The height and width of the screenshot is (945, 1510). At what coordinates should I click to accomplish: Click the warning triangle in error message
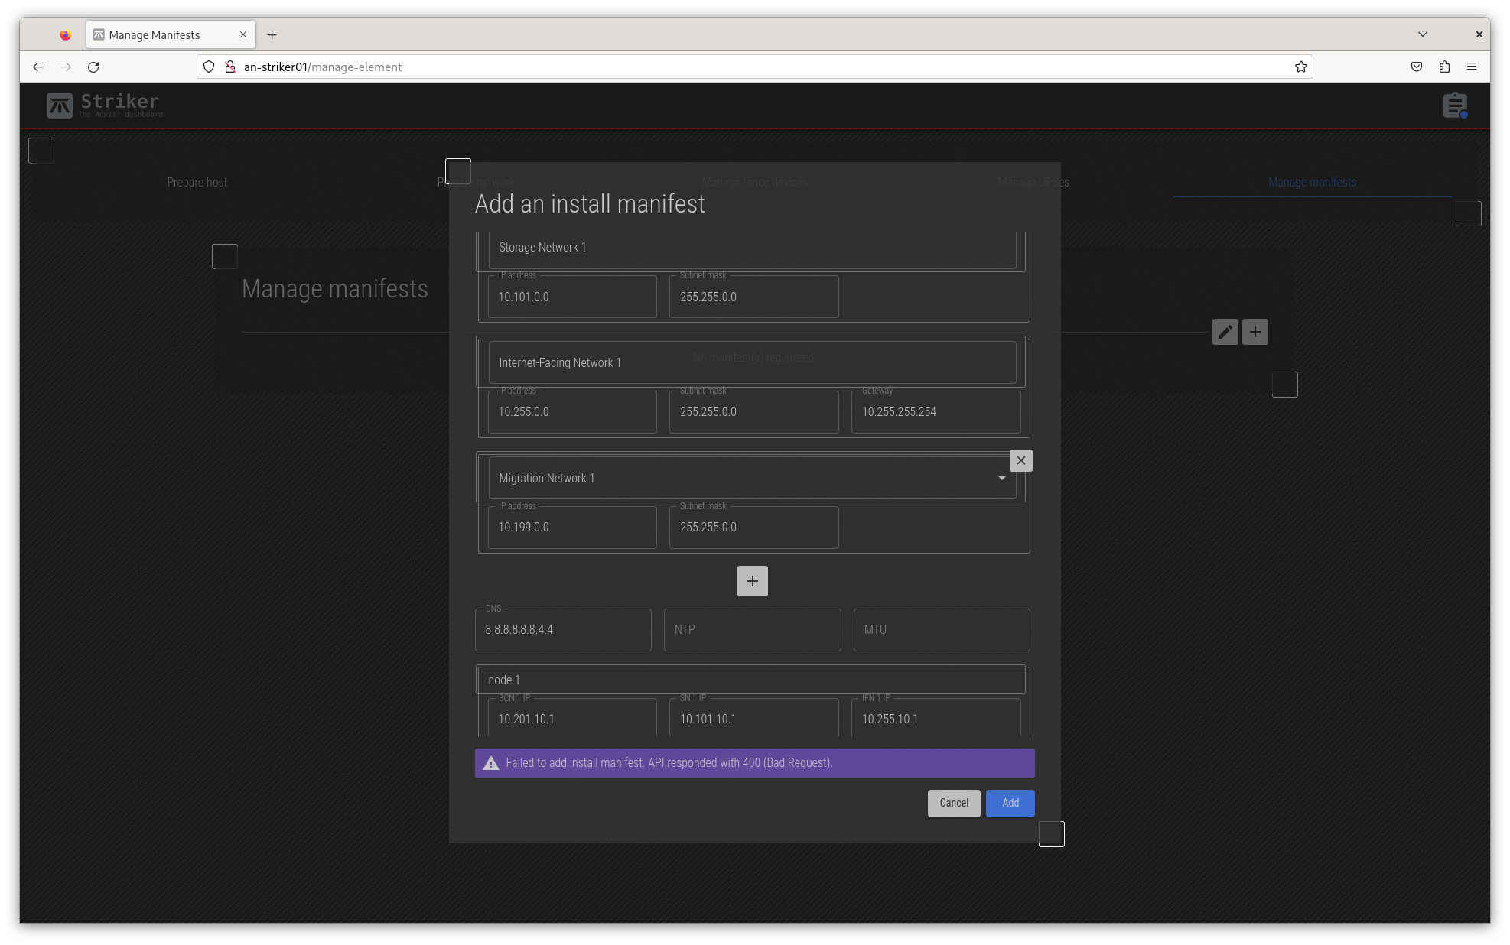pos(491,763)
